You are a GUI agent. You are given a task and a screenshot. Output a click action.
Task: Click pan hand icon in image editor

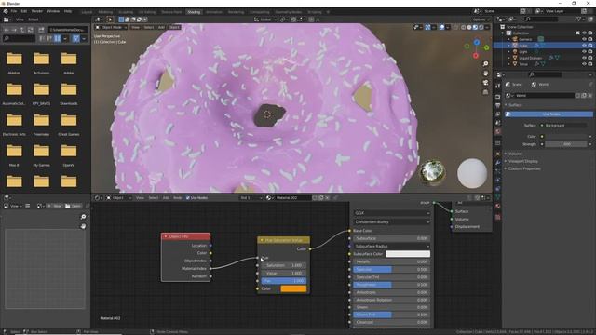83,226
